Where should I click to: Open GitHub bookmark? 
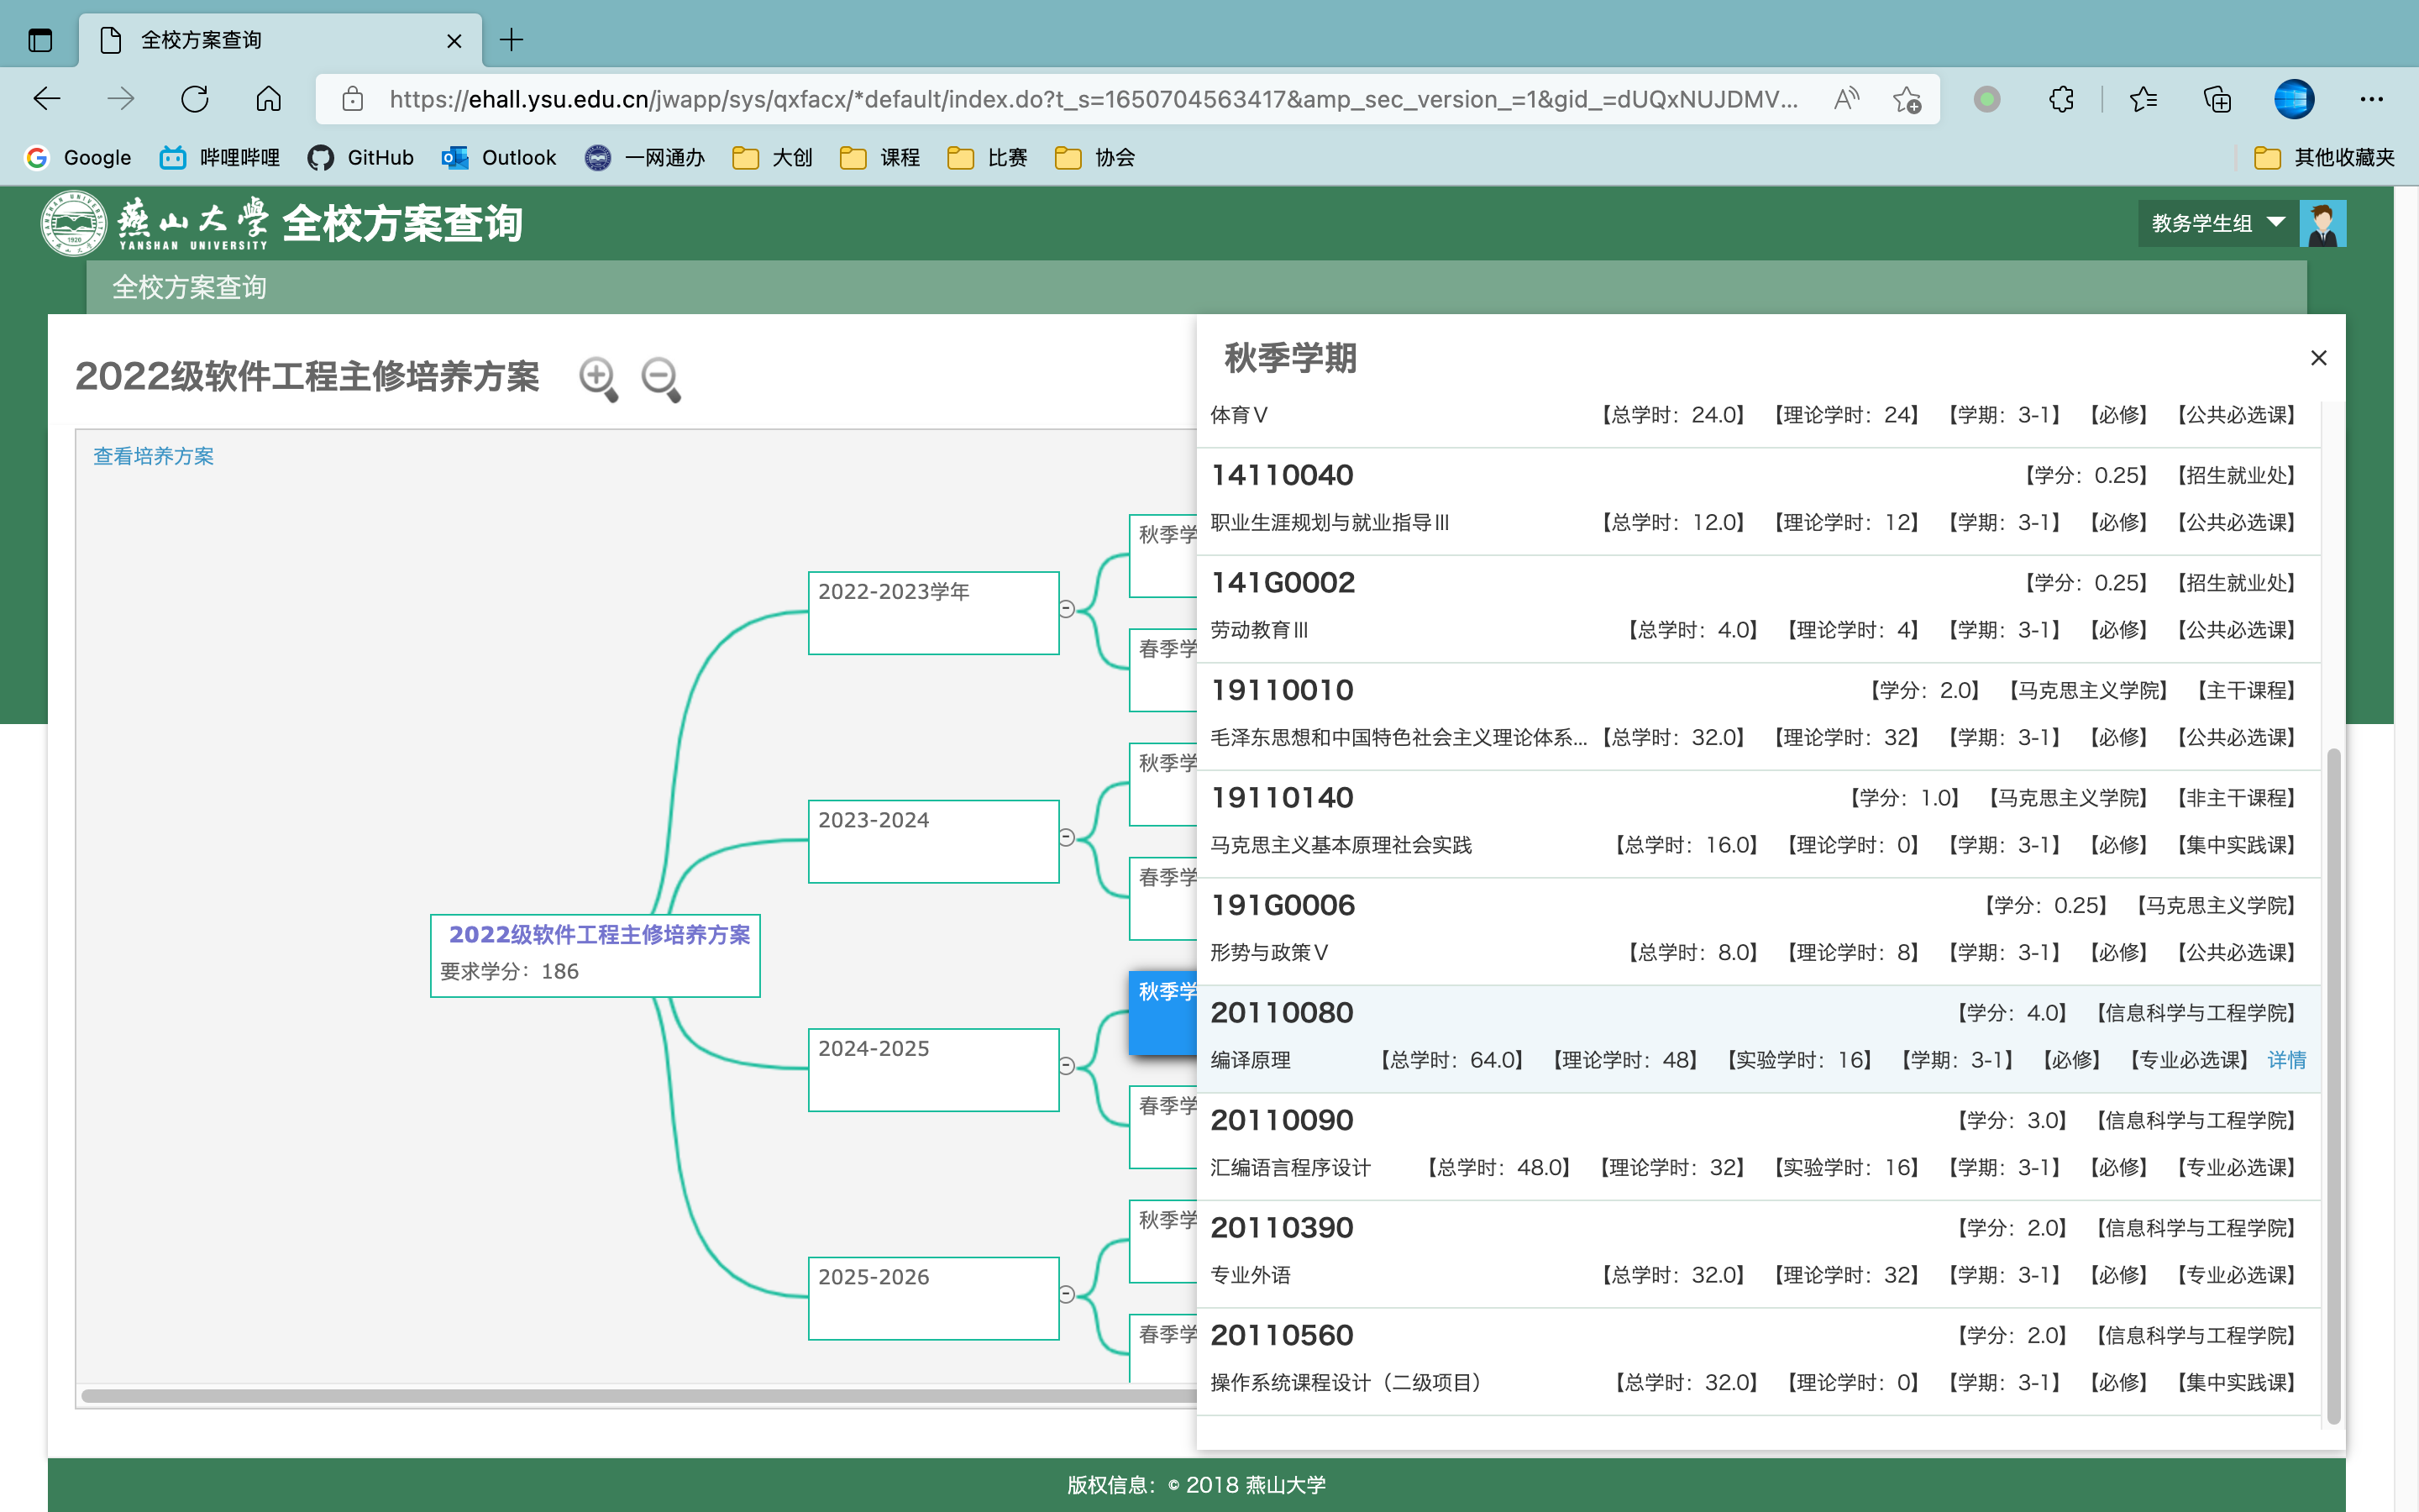[361, 157]
